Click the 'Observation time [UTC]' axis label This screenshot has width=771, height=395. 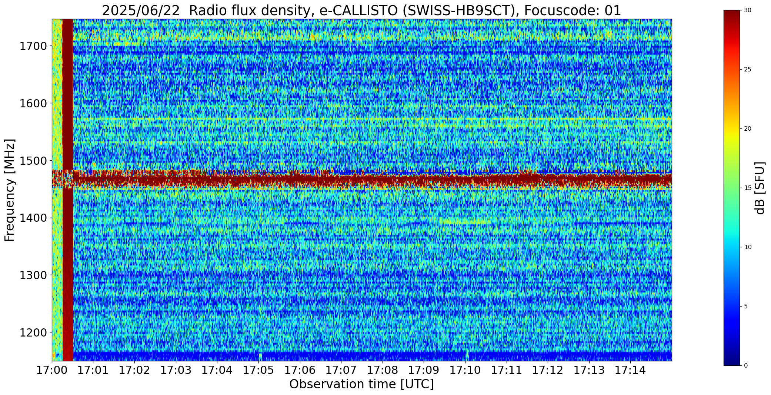pyautogui.click(x=361, y=384)
